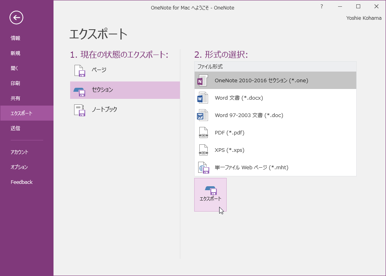The image size is (386, 276).
Task: Click the PDF file format icon
Action: point(203,132)
